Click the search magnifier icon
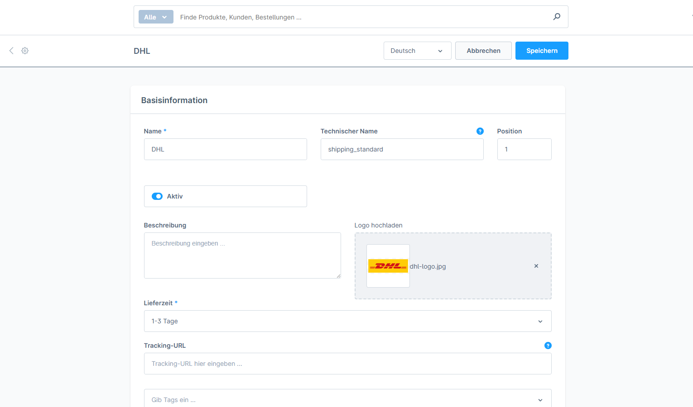This screenshot has width=693, height=407. [557, 17]
